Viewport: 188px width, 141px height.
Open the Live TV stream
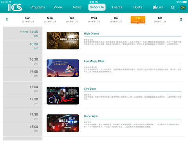click(158, 7)
